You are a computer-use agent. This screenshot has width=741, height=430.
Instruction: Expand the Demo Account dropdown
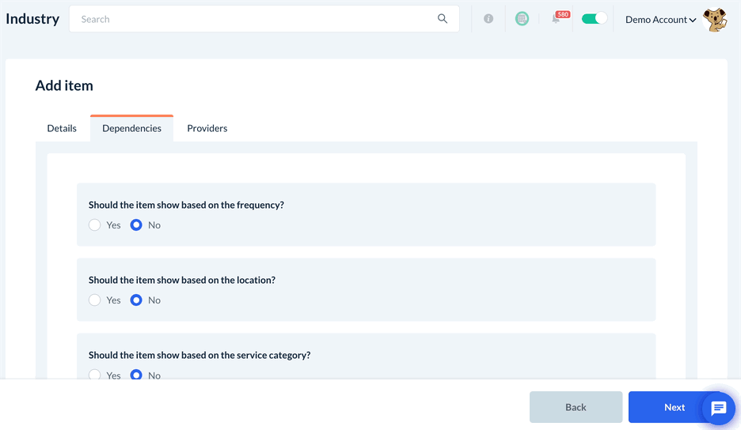[660, 20]
